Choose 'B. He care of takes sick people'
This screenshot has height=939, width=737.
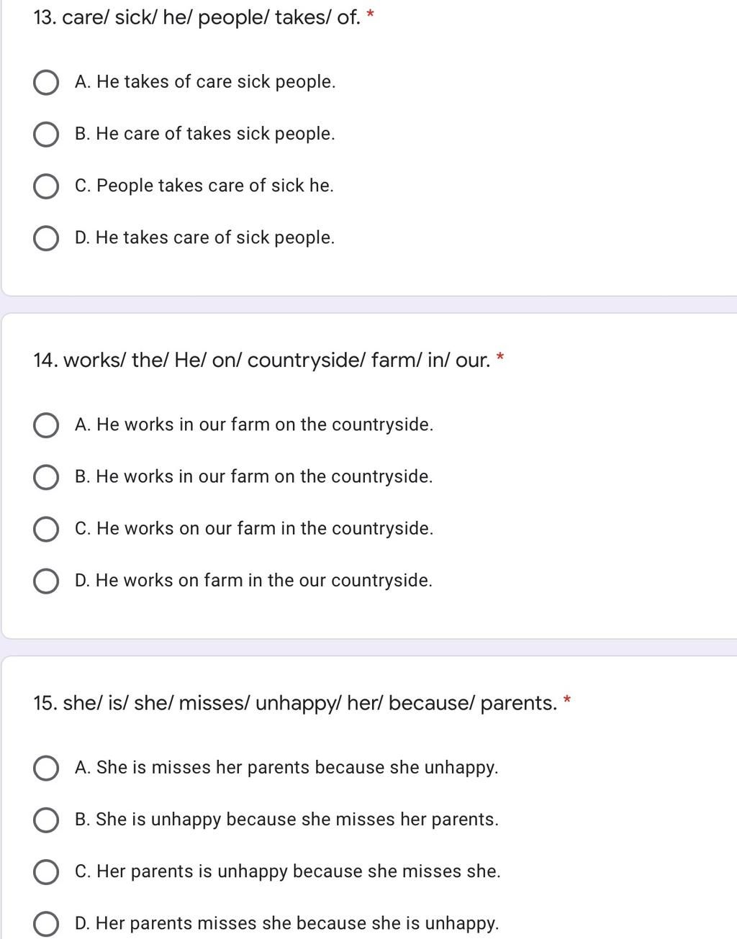tap(46, 134)
